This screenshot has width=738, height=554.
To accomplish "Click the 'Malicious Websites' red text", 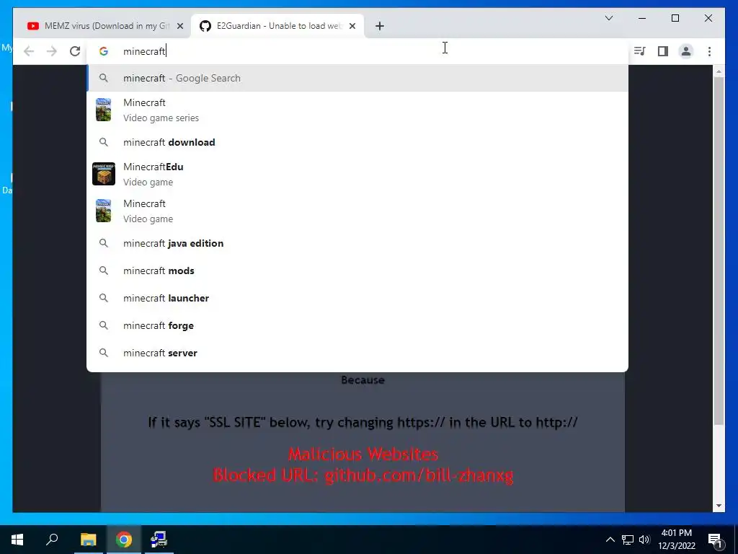I will [363, 454].
